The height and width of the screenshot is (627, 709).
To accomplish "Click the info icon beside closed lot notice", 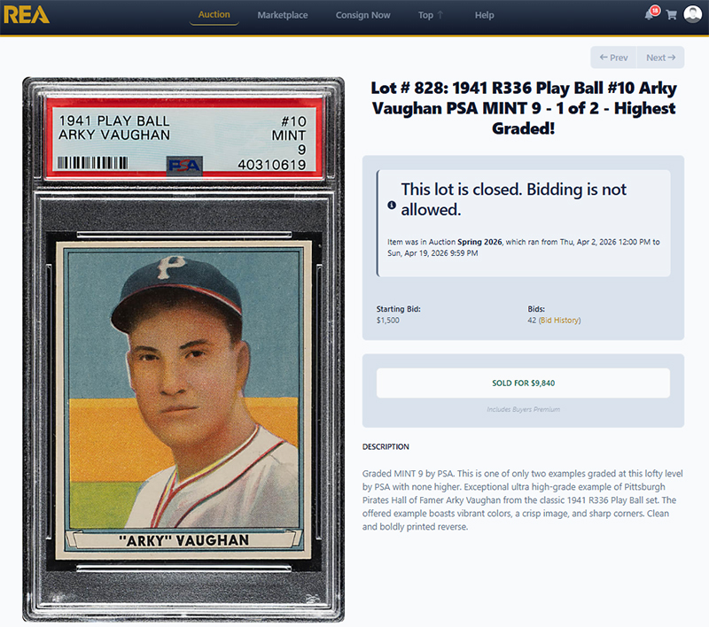I will pos(392,205).
